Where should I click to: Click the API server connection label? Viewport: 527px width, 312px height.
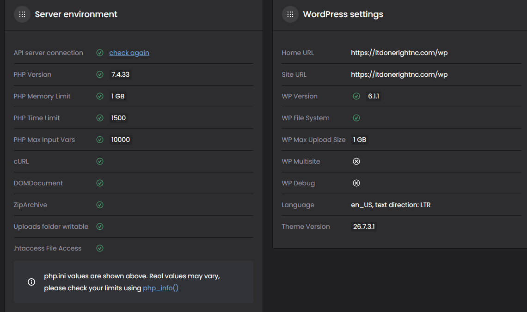[49, 53]
